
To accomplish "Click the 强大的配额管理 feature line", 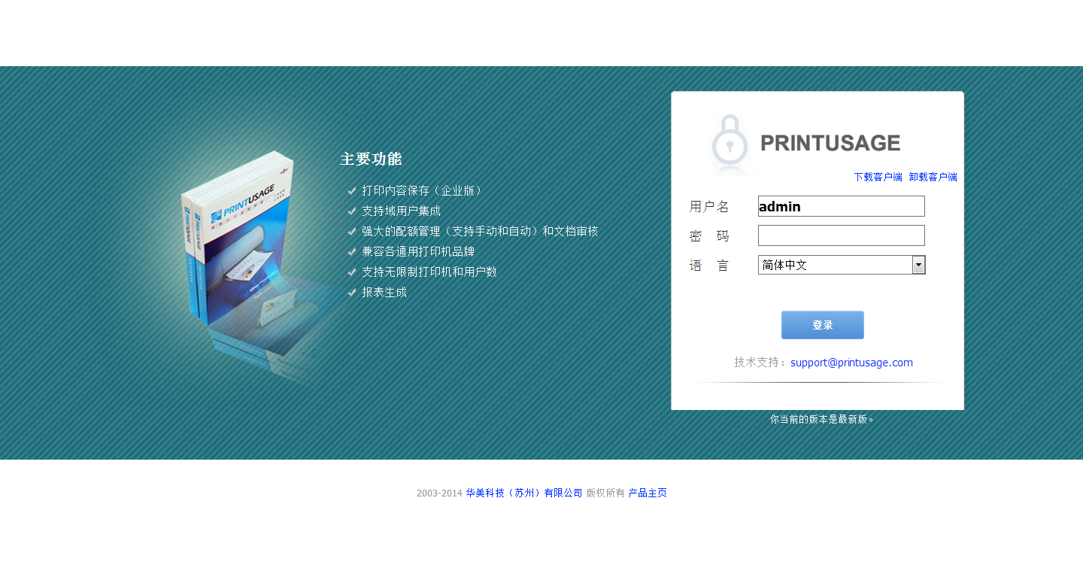I will pos(480,232).
